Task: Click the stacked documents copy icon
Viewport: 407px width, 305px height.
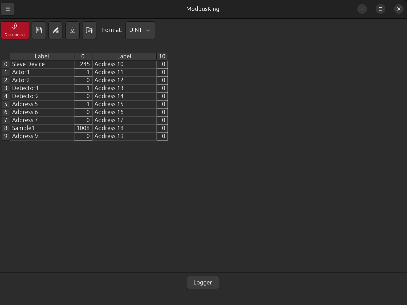Action: tap(89, 30)
